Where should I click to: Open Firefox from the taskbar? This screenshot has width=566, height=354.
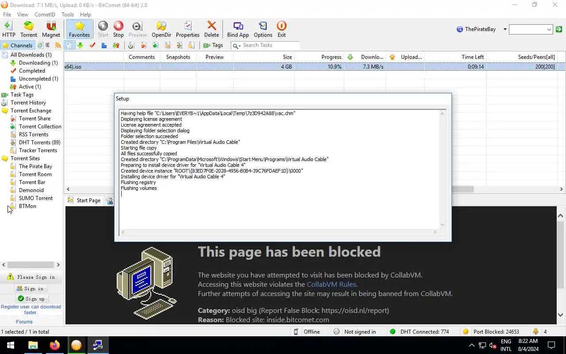[55, 345]
